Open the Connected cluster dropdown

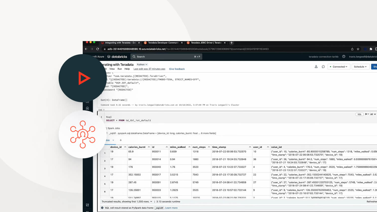(339, 67)
